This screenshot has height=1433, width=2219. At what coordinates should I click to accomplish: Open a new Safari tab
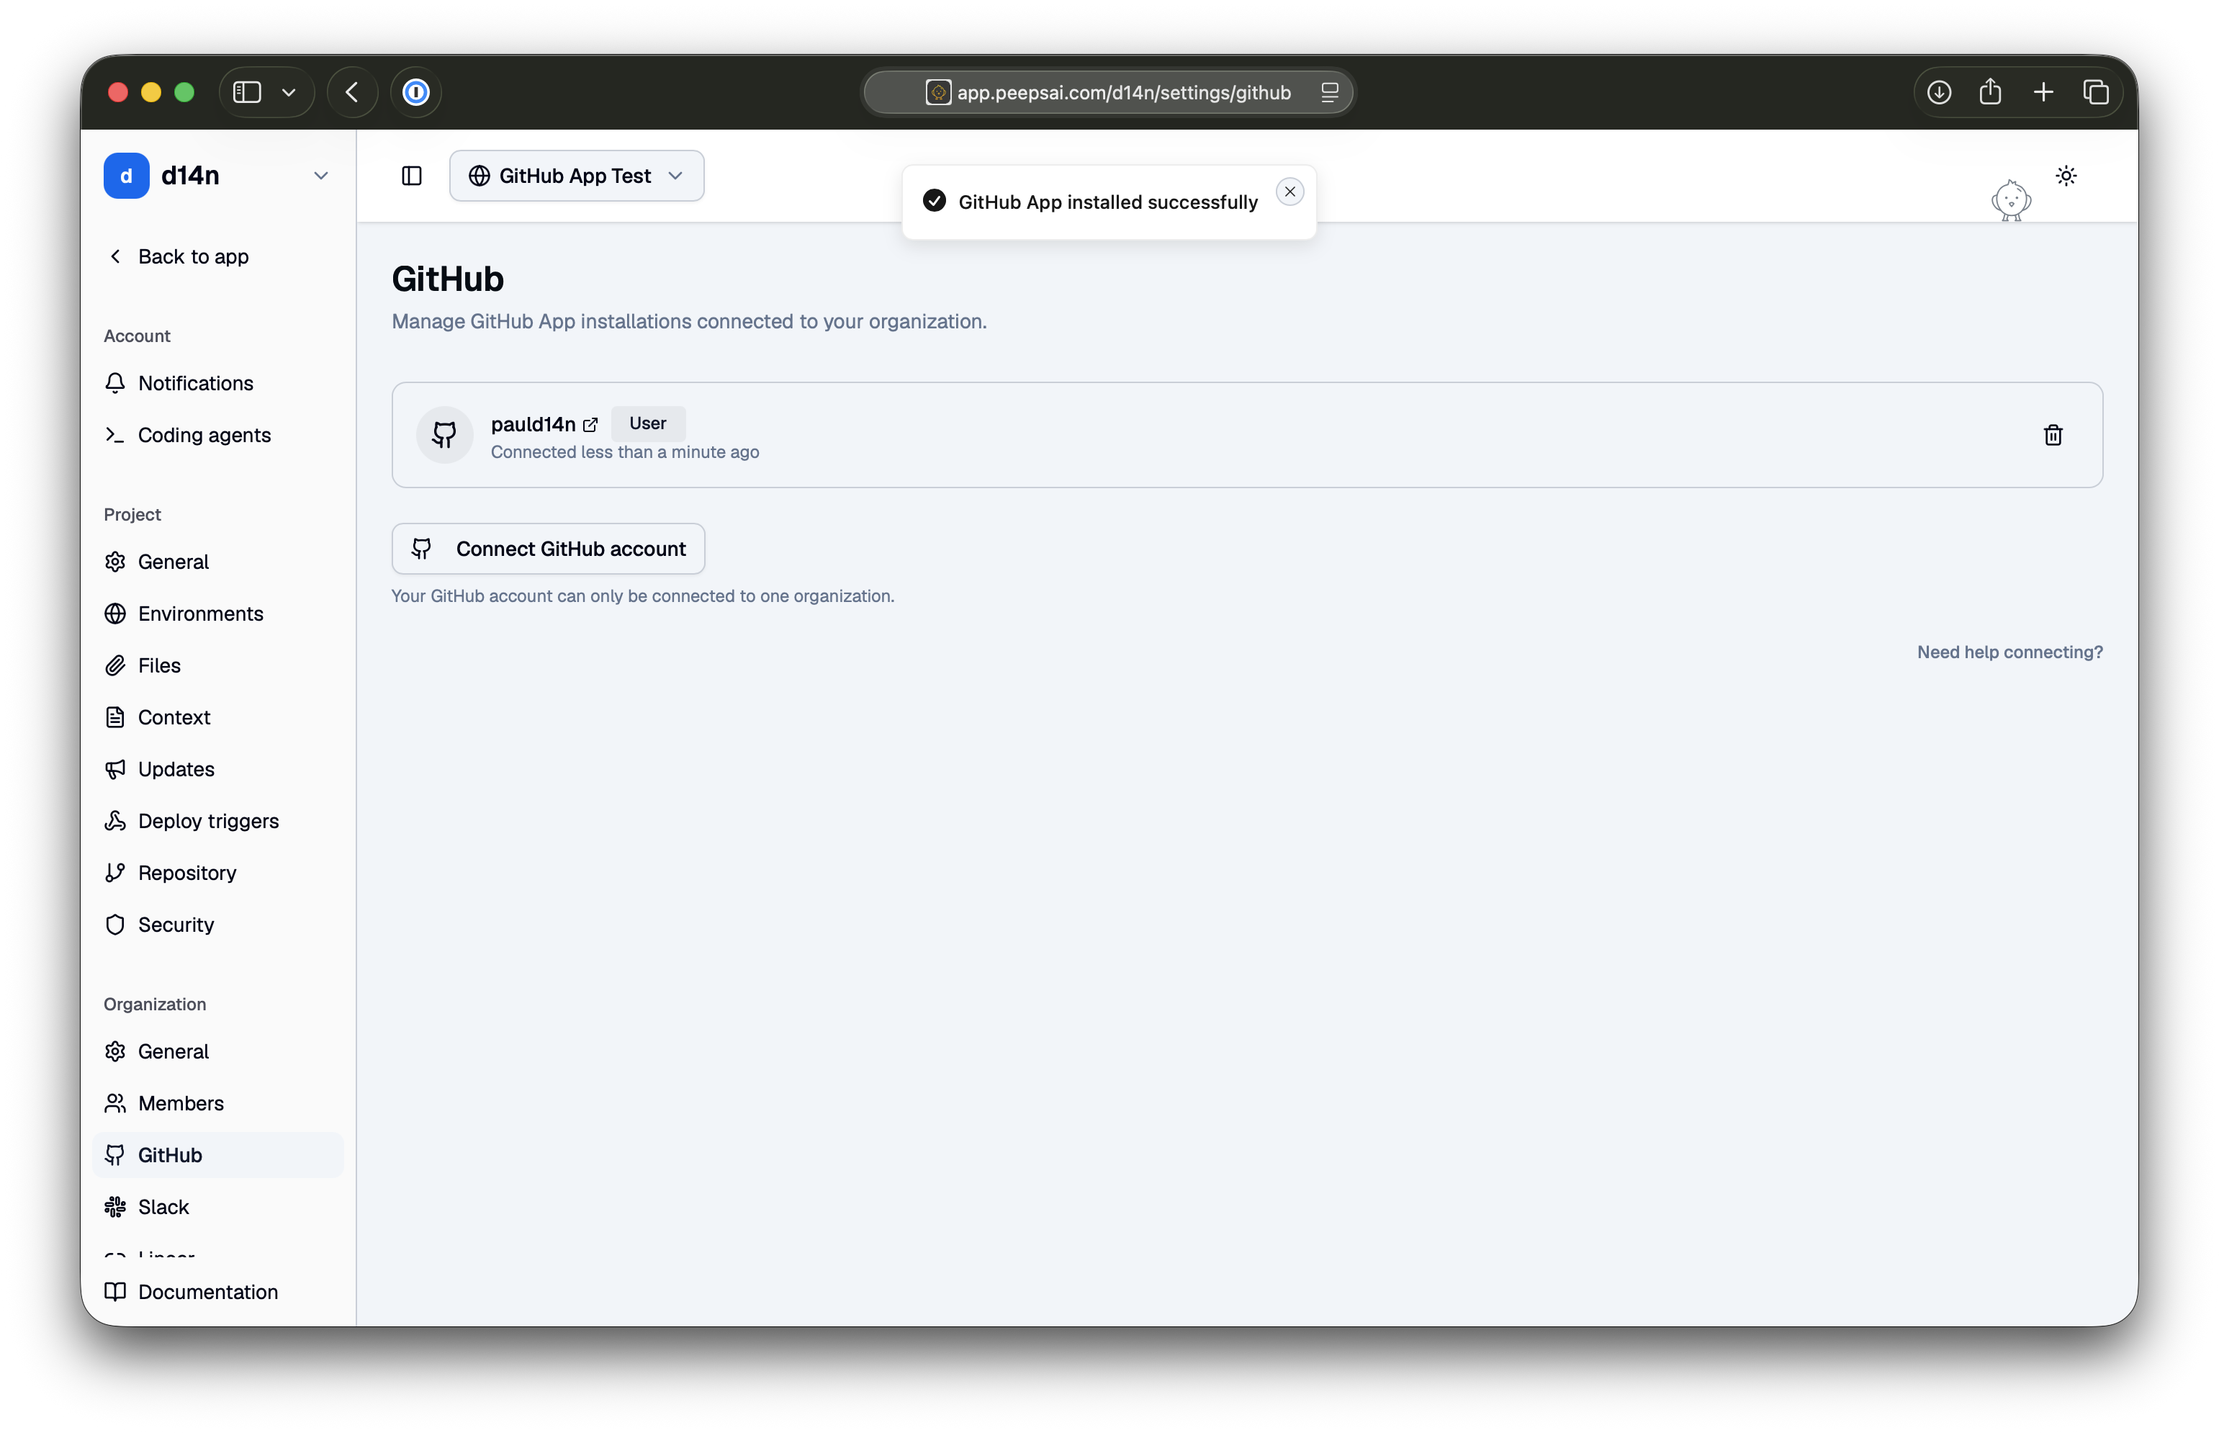pos(2043,92)
